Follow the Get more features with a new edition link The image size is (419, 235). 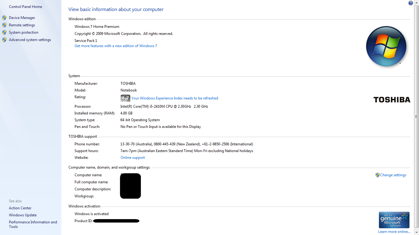pos(116,46)
